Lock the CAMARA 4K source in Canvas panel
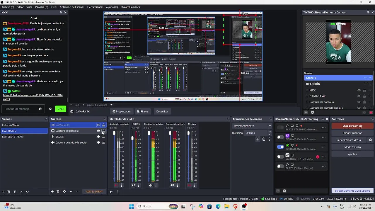Screen dimensions: 375x211 (x=364, y=96)
